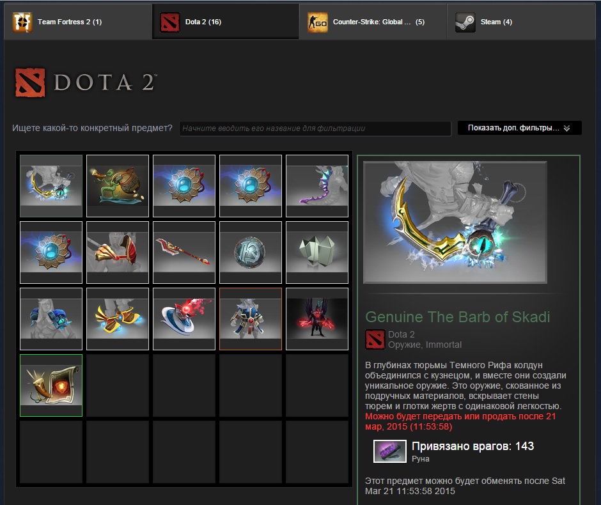Screen dimensions: 601x505
Task: Choose the golden winged boots item
Action: coord(118,319)
